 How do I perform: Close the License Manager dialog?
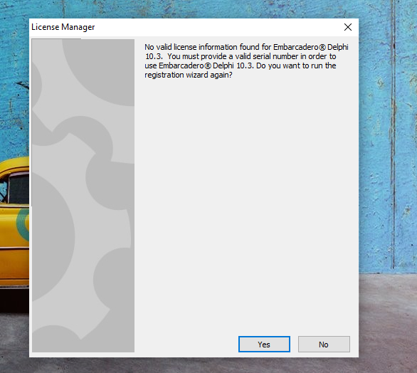(x=348, y=27)
